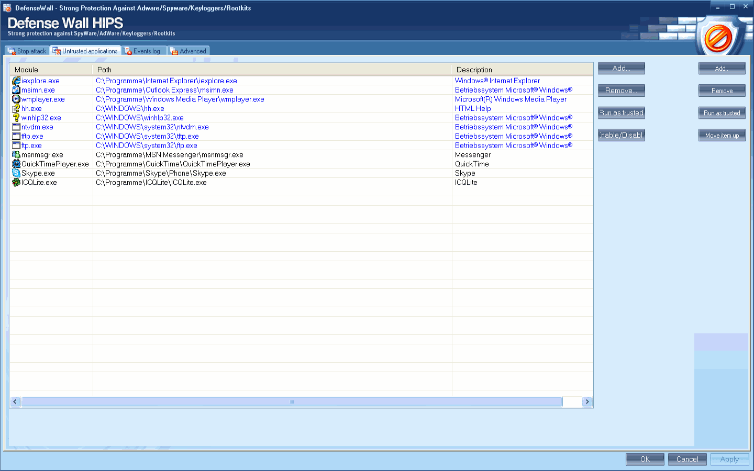Sort by the Module column header
The image size is (754, 471).
51,70
